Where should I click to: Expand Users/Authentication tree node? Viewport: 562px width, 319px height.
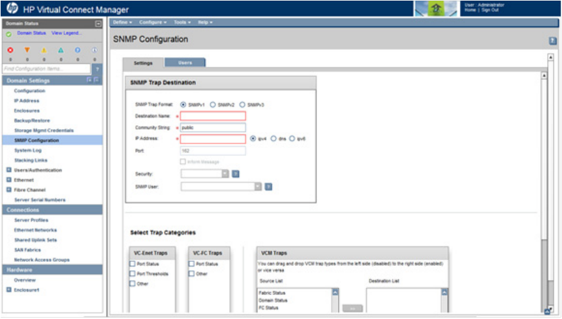tap(9, 170)
